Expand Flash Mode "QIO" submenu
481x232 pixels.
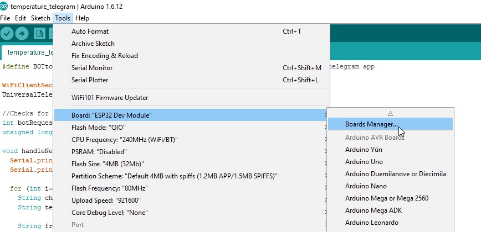[x=191, y=128]
